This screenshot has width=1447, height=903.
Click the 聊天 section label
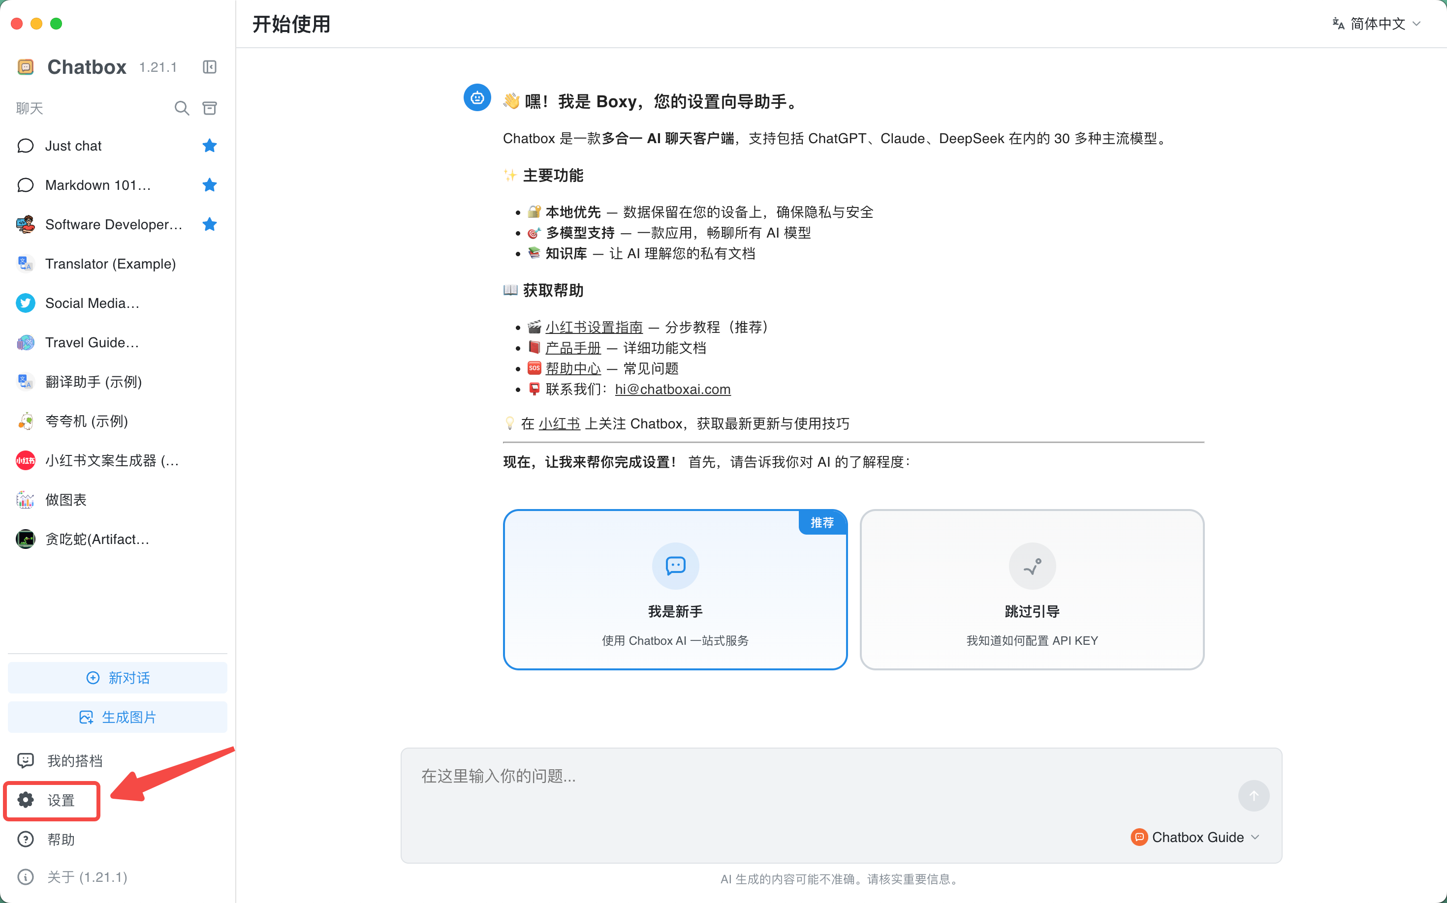pos(30,108)
